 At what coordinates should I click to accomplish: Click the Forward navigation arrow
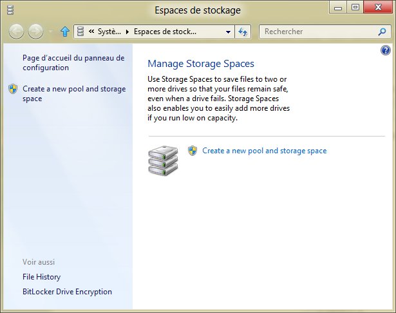click(x=36, y=31)
